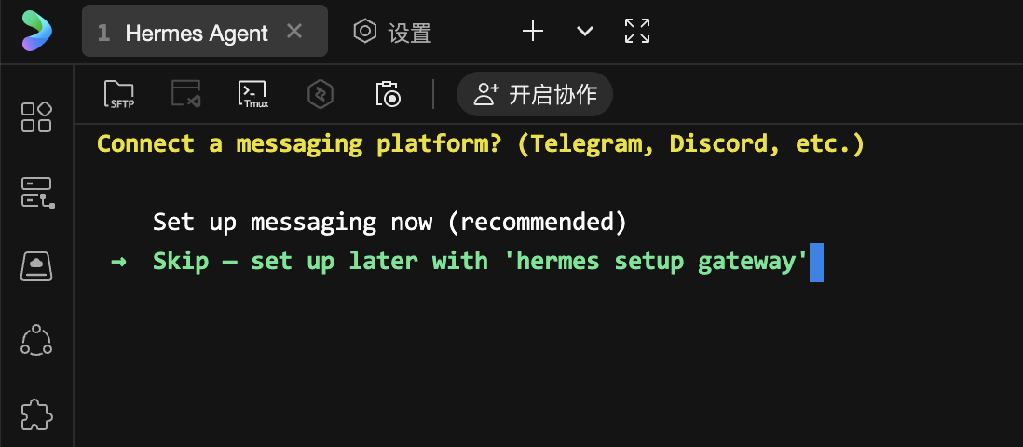The image size is (1023, 447).
Task: Select the 'Skip — set up later' option
Action: click(480, 262)
